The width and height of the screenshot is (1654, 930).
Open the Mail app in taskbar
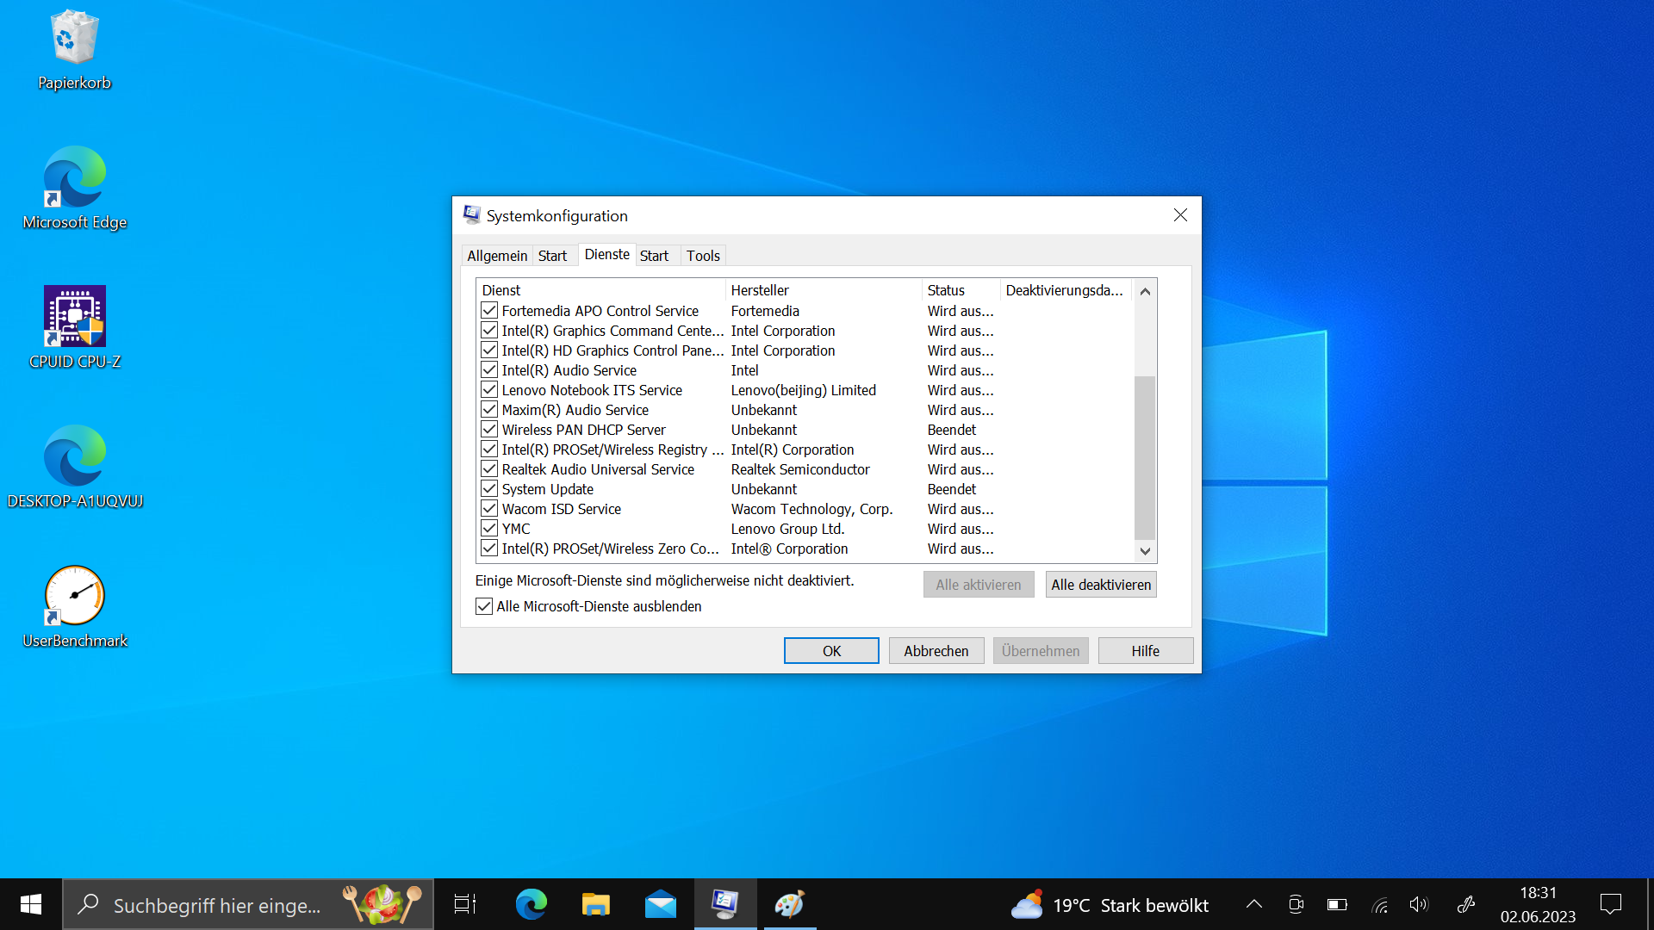[661, 904]
